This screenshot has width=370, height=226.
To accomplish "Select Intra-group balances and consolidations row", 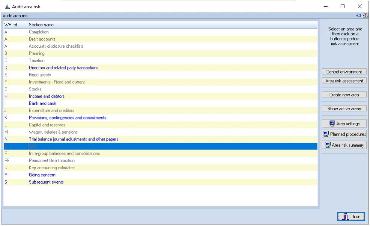I will (161, 154).
